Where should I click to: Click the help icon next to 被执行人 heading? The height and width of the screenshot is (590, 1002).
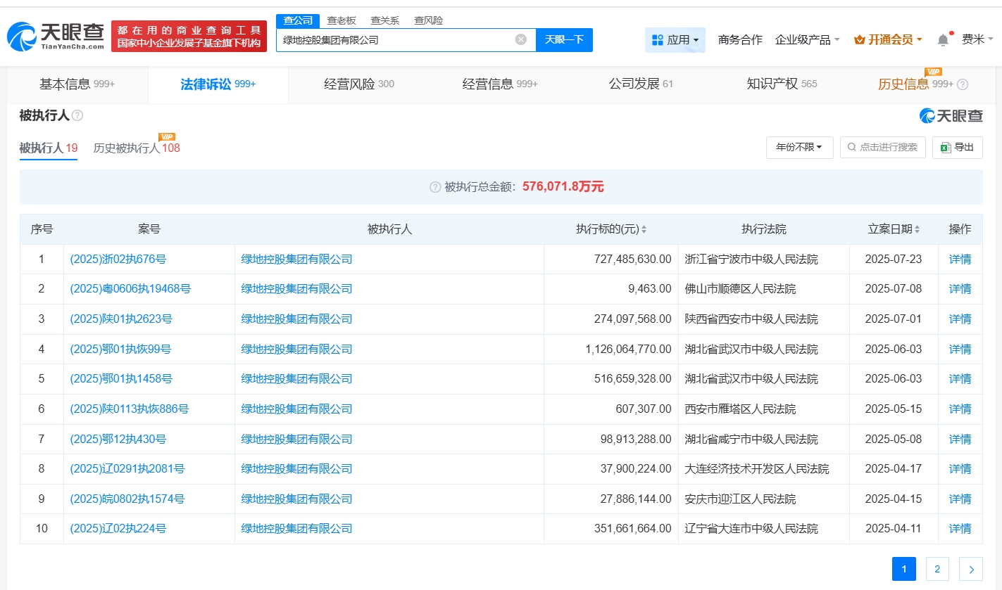(77, 115)
